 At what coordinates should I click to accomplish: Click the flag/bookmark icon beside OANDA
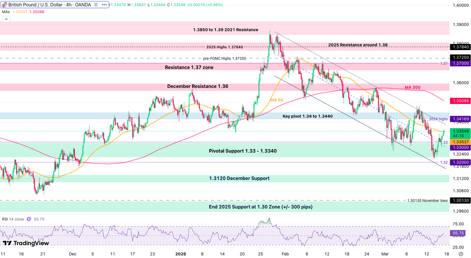click(x=96, y=5)
